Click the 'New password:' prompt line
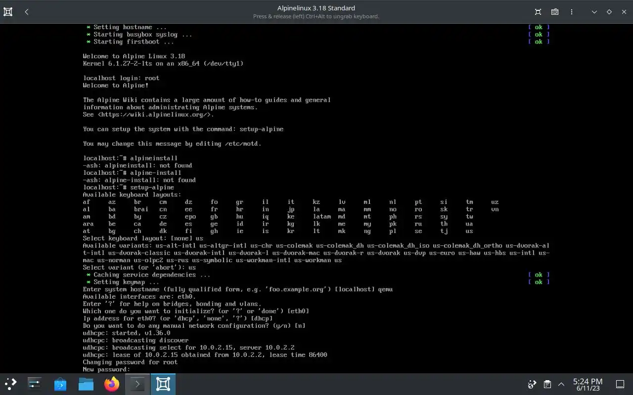The width and height of the screenshot is (633, 395). tap(106, 369)
